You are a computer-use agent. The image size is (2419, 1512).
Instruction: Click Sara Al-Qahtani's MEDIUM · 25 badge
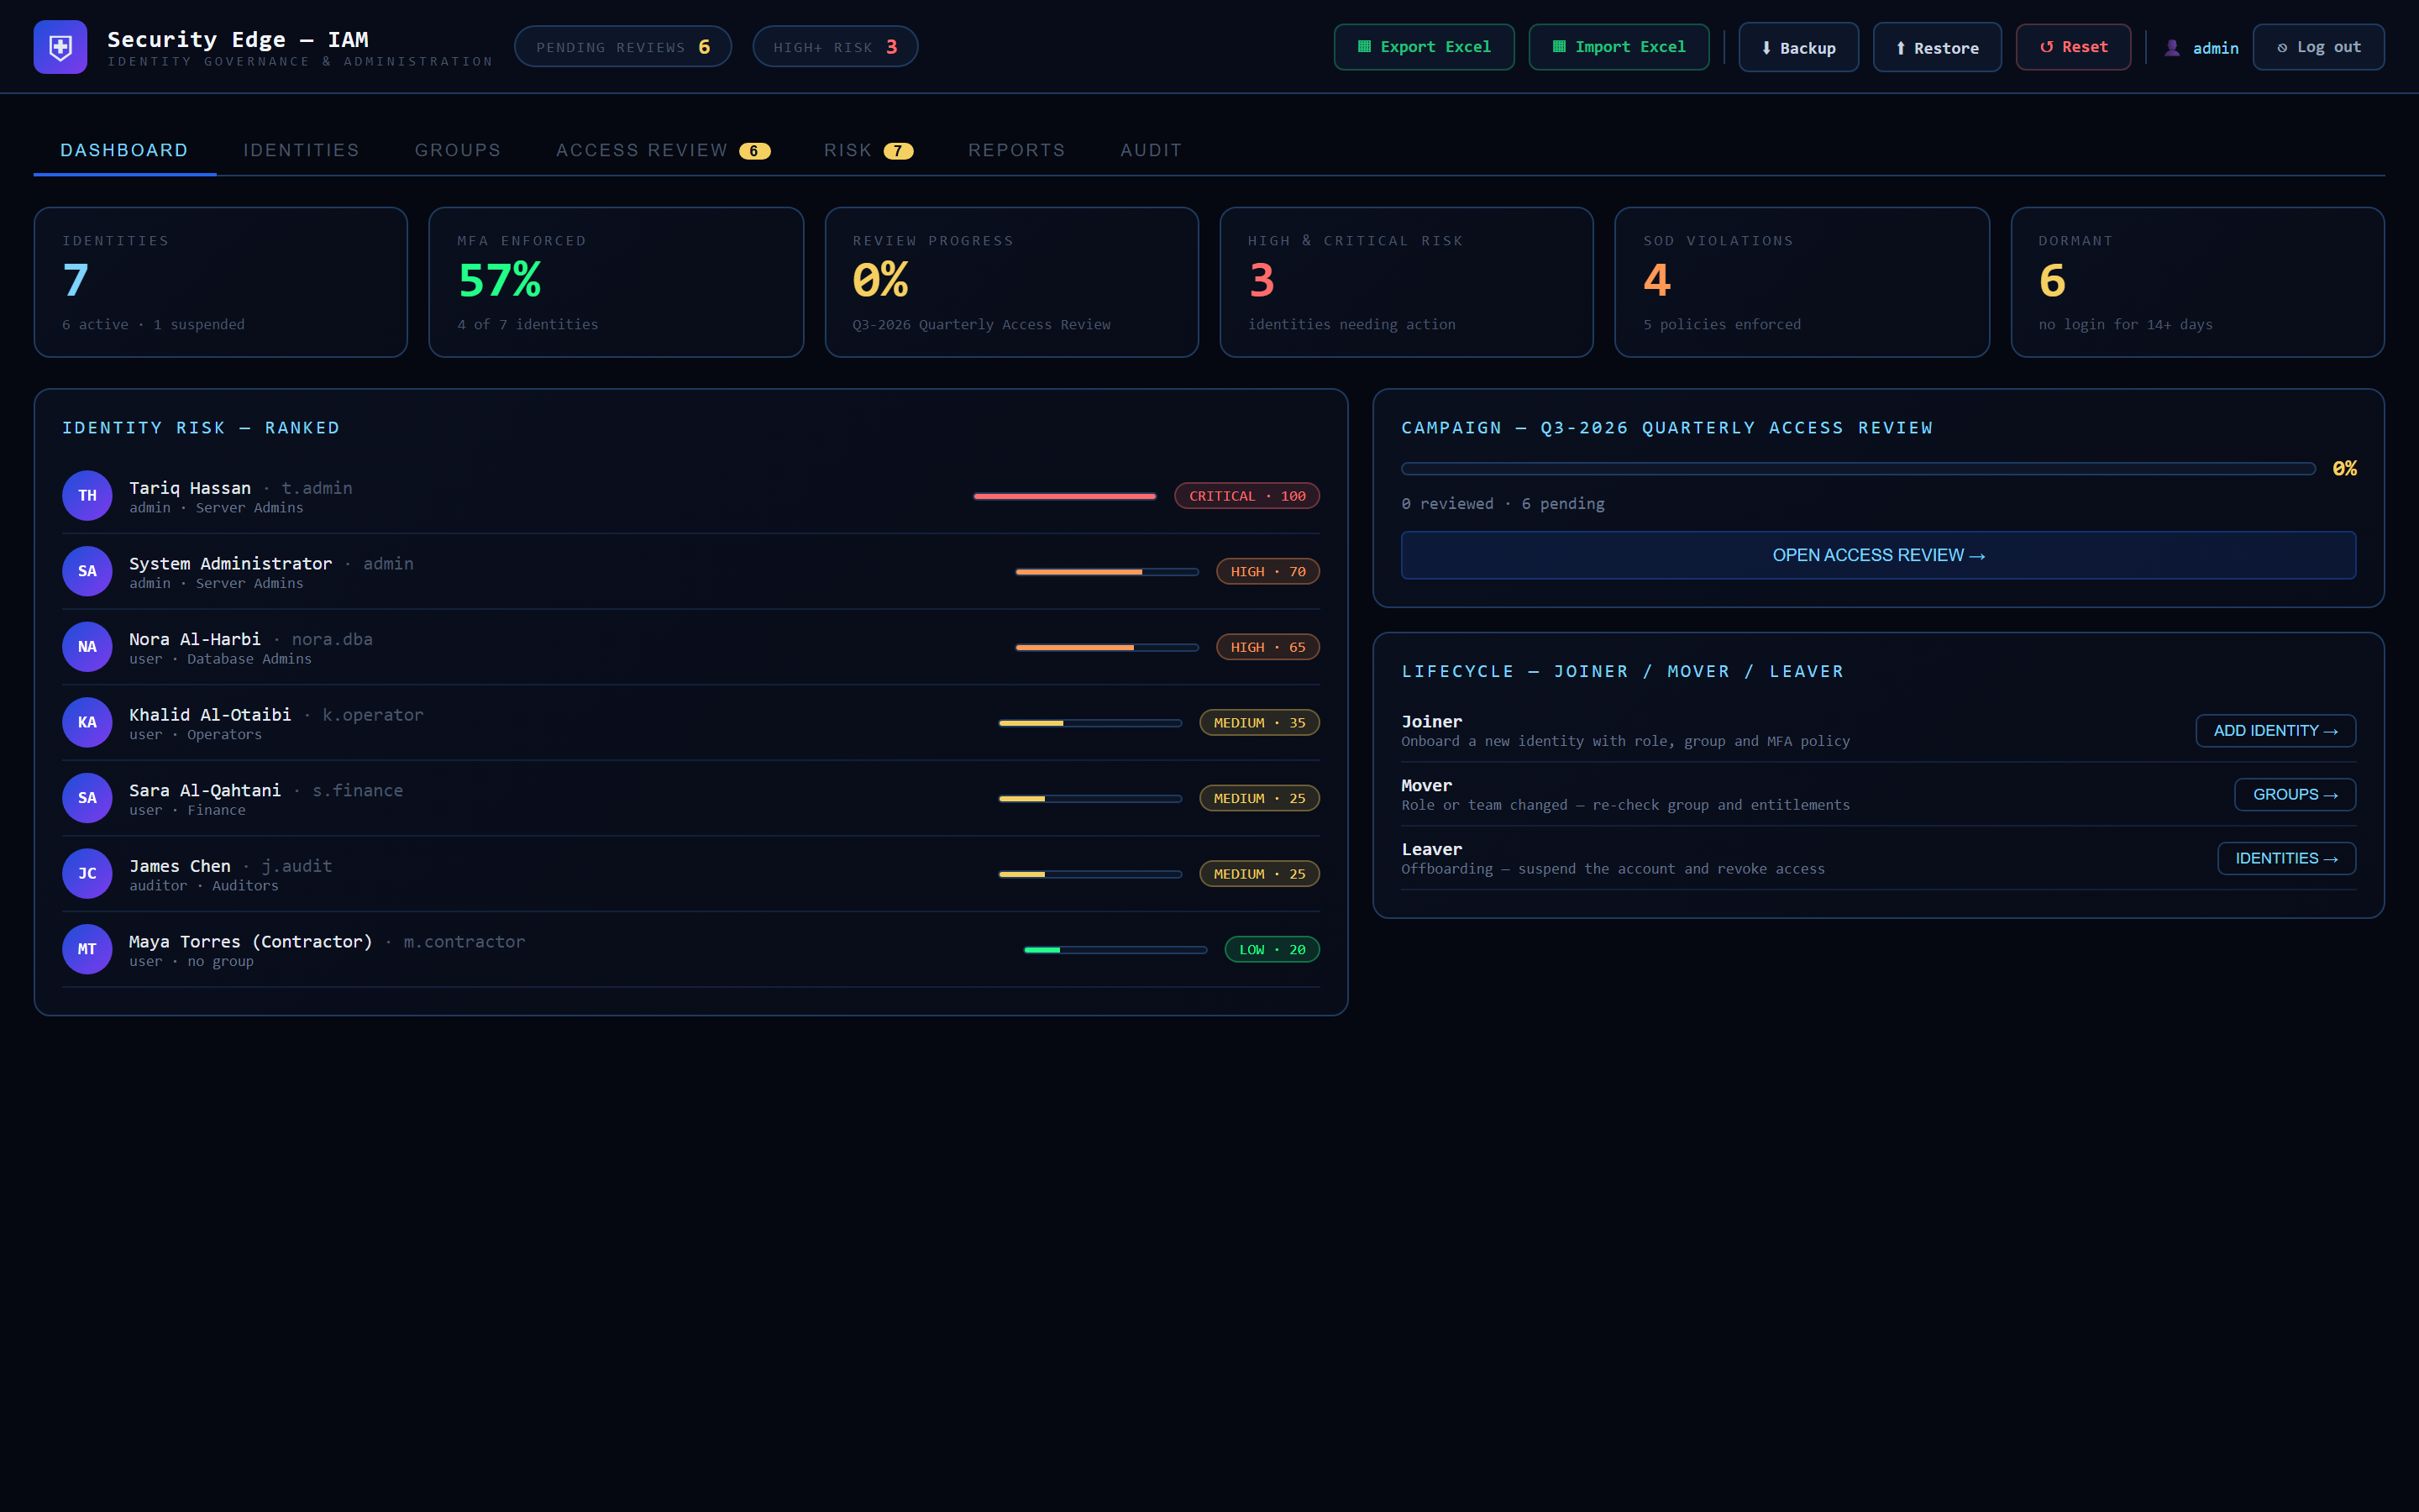point(1260,798)
